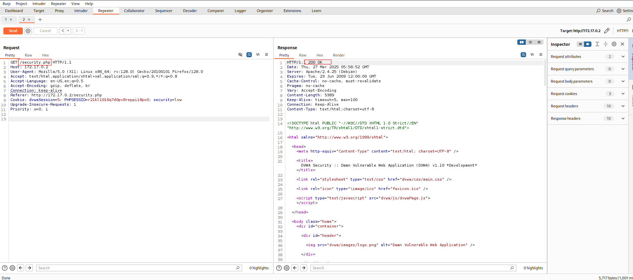The width and height of the screenshot is (633, 280).
Task: Switch to Repeater tab 1
Action: 6,19
